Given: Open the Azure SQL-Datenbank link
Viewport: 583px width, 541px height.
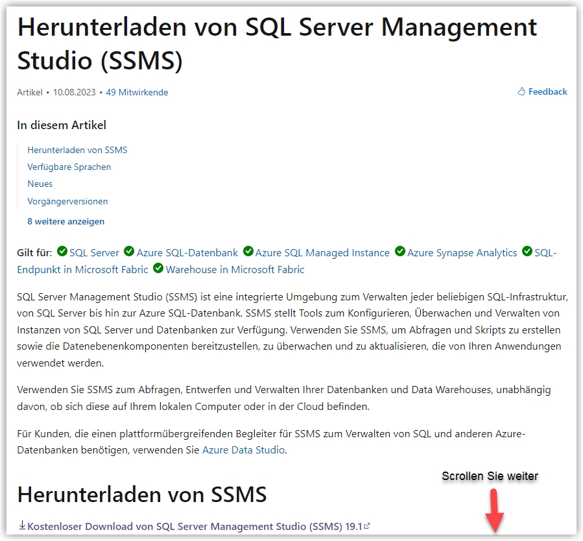Looking at the screenshot, I should coord(187,253).
